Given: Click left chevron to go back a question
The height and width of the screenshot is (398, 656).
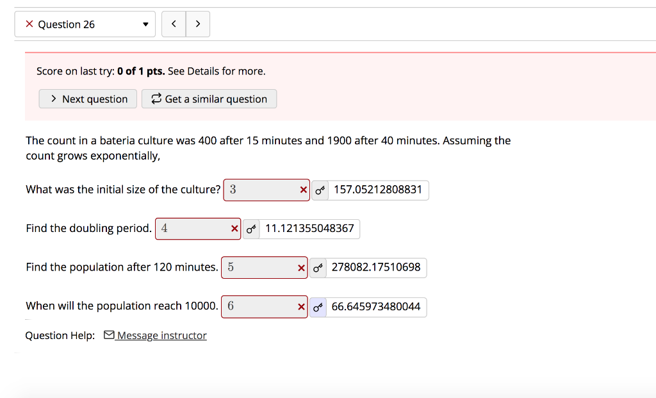Looking at the screenshot, I should (x=173, y=24).
